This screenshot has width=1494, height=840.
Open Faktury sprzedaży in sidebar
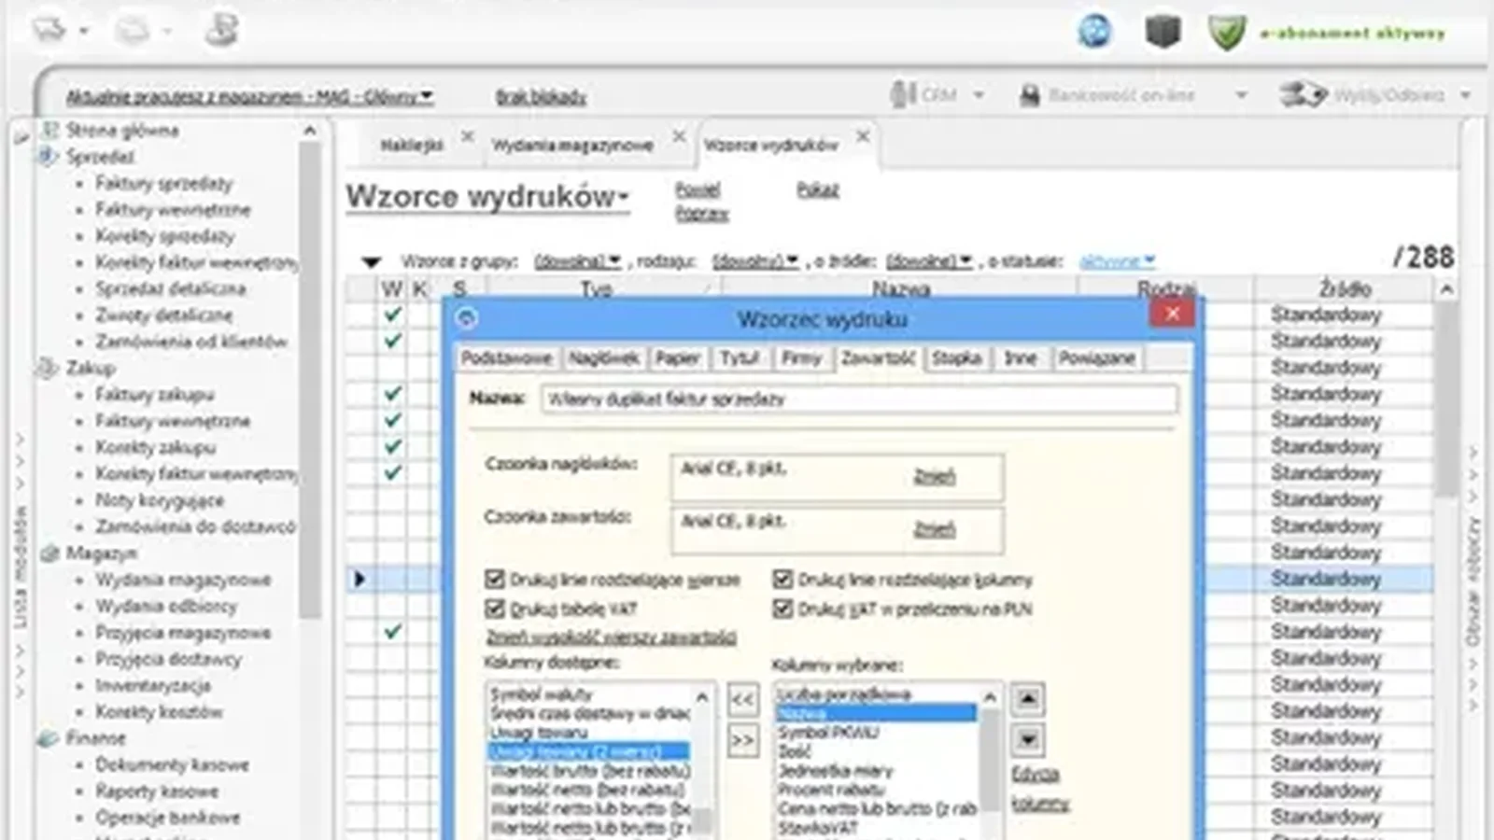tap(163, 183)
